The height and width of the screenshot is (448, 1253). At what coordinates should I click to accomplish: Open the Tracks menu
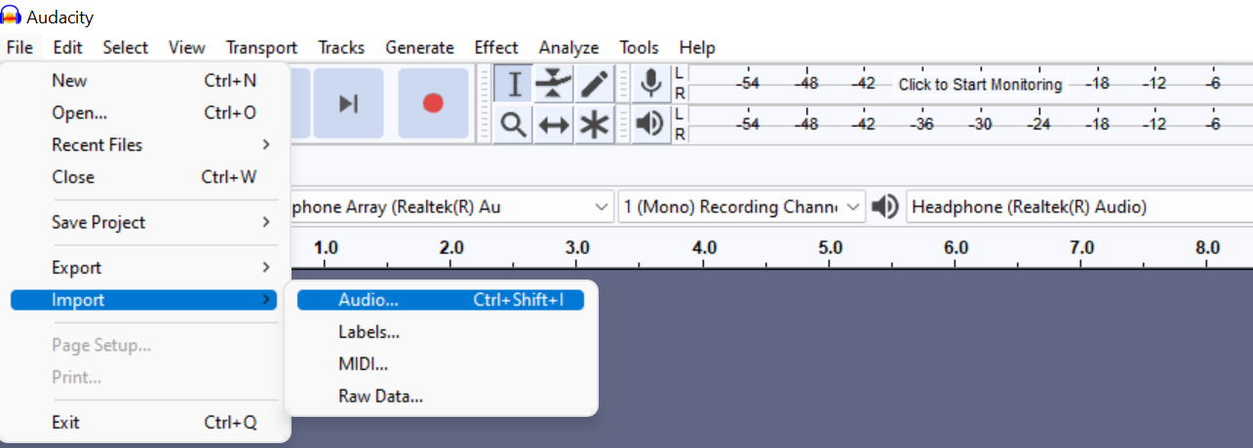point(341,47)
